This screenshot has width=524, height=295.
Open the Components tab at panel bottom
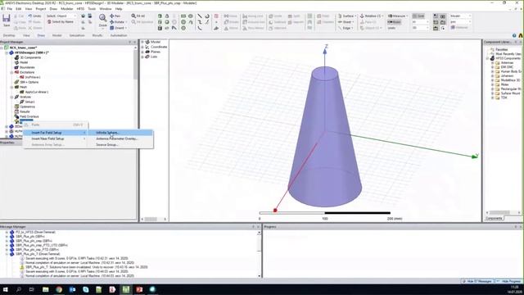494,219
